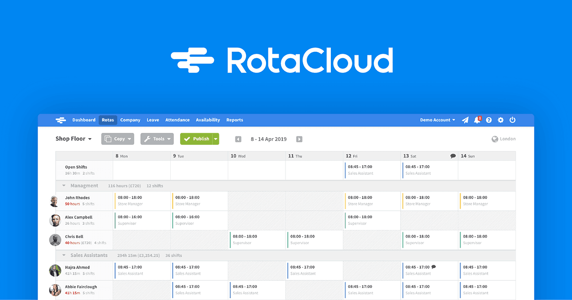Open the Leave menu
The width and height of the screenshot is (572, 300).
click(153, 120)
